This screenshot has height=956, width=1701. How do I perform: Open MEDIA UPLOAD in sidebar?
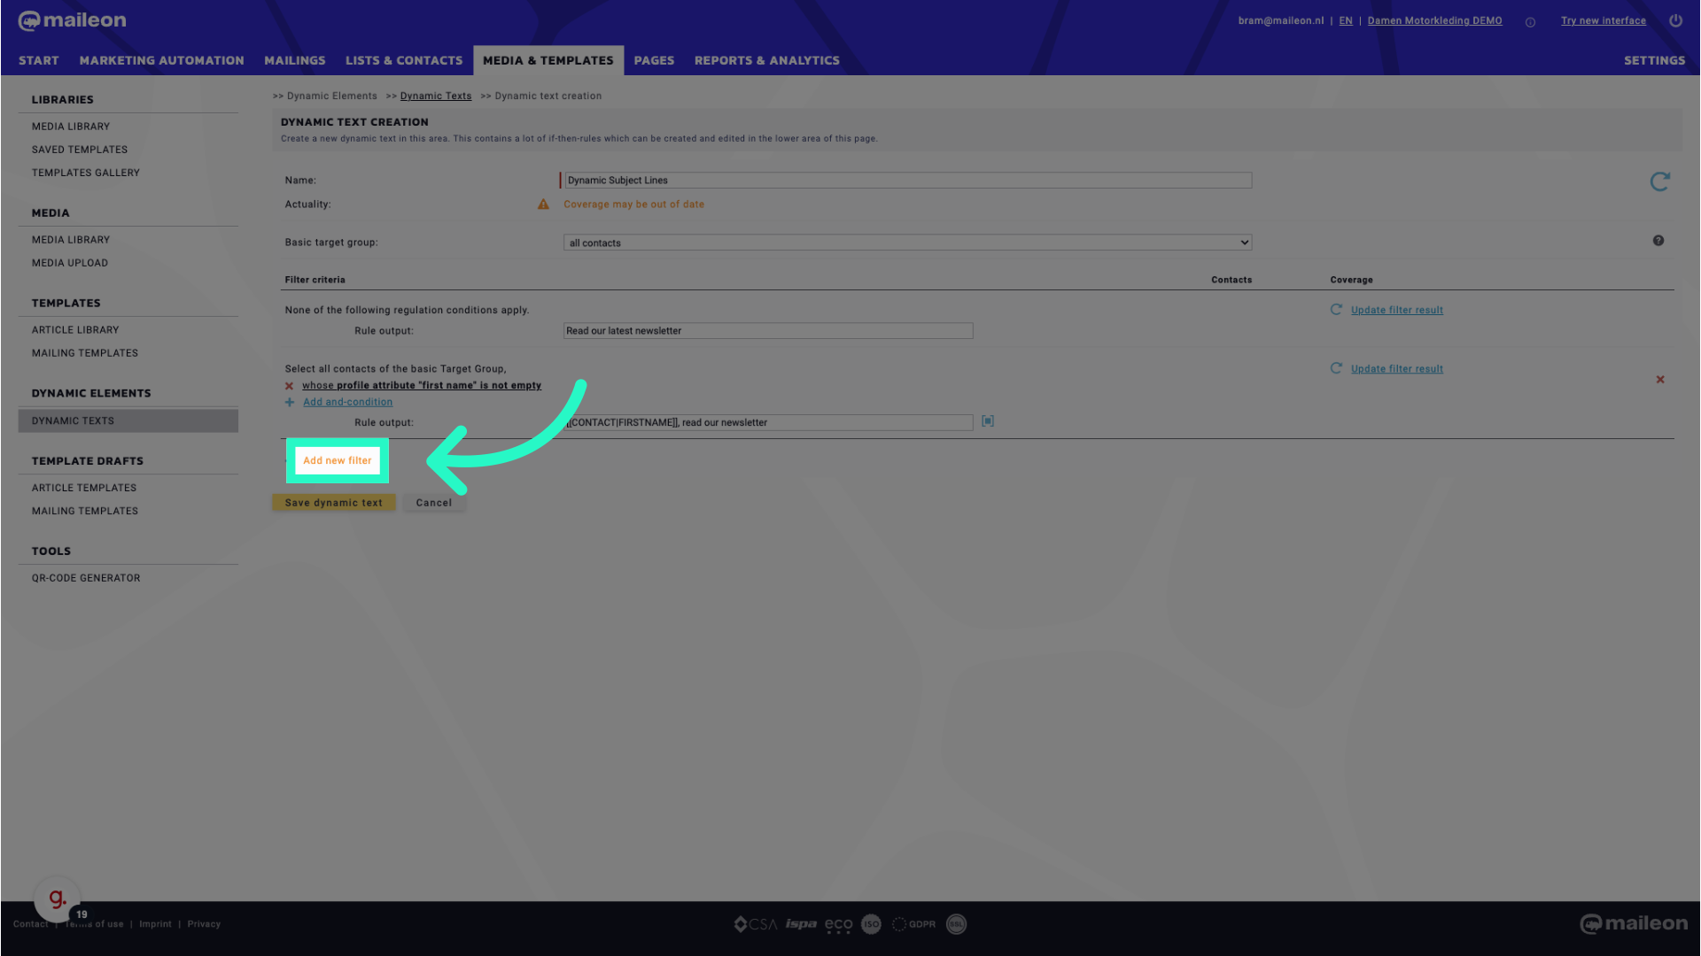point(70,263)
